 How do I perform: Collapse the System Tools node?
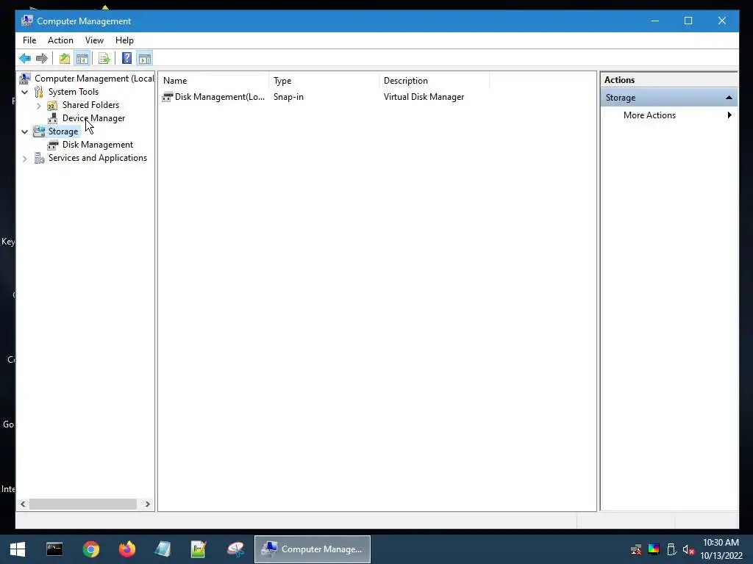[24, 92]
